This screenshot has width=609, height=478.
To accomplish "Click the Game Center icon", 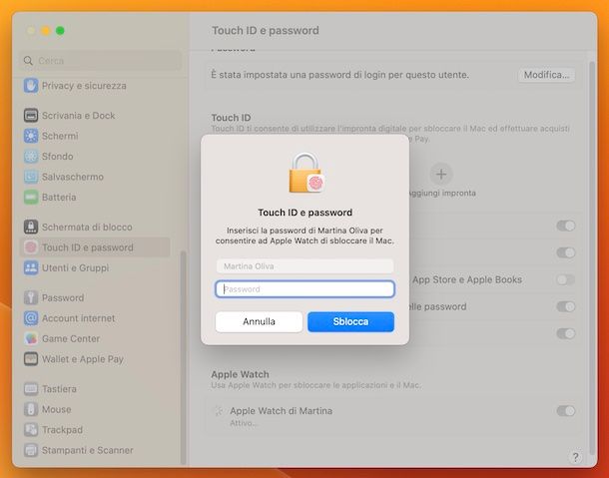I will [31, 338].
